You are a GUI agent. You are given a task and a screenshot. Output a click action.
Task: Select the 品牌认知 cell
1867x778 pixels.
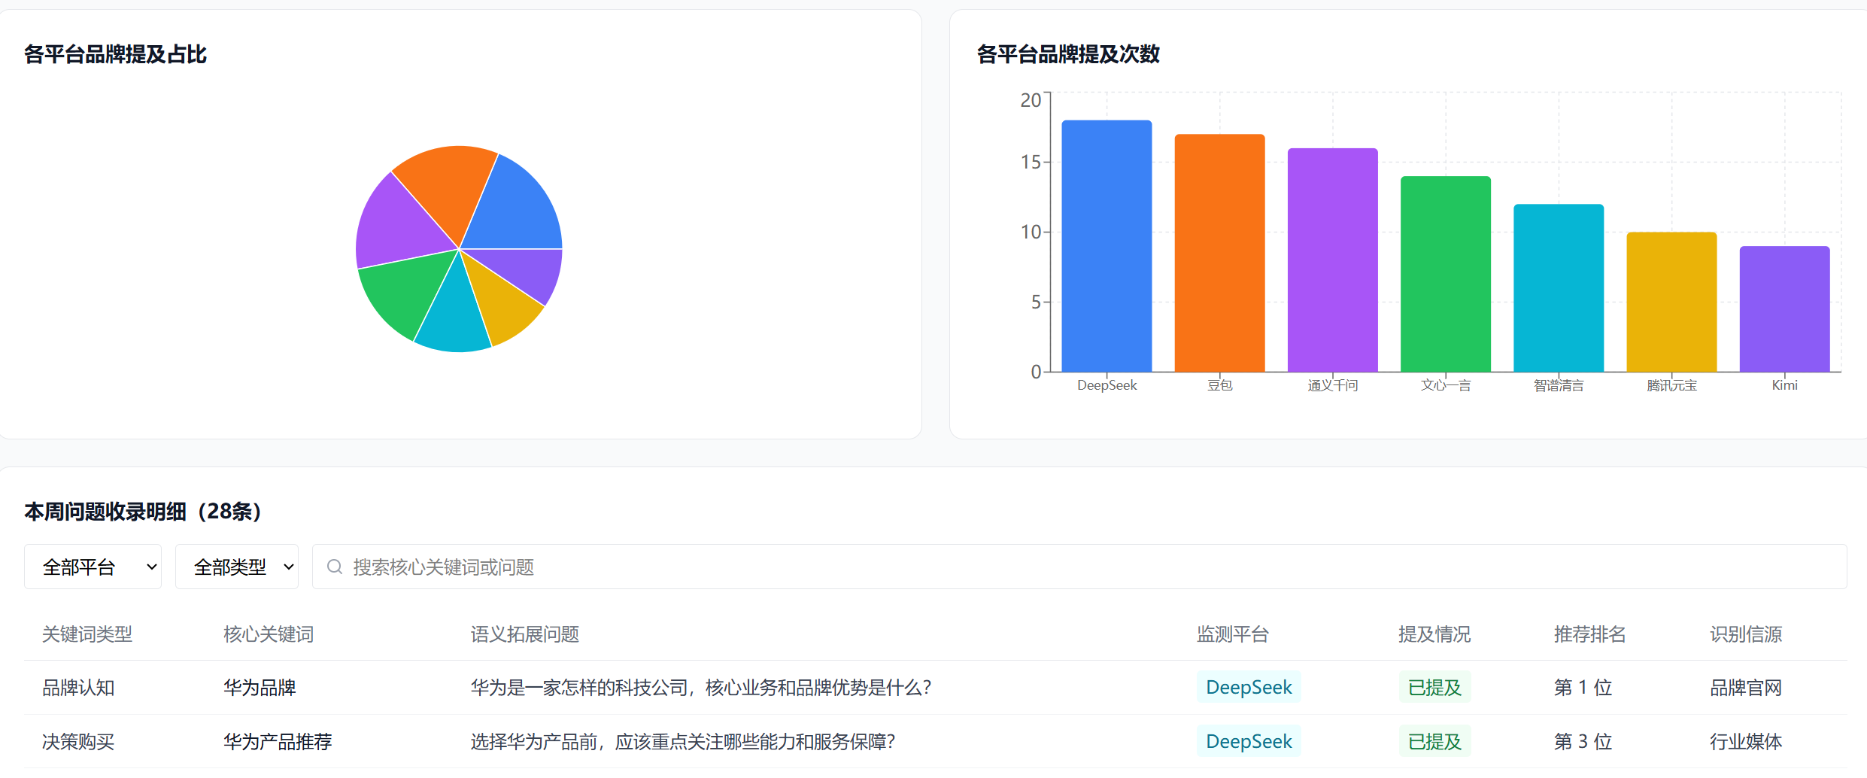(78, 687)
